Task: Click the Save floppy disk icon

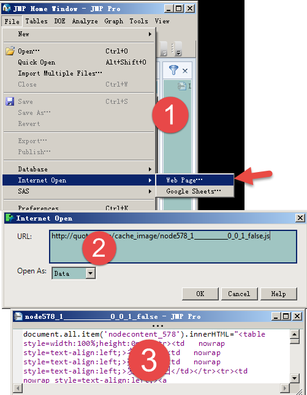Action: tap(10, 101)
